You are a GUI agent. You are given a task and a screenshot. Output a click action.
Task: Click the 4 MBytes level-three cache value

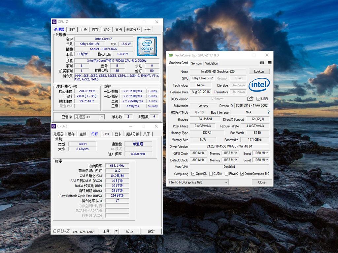(133, 106)
